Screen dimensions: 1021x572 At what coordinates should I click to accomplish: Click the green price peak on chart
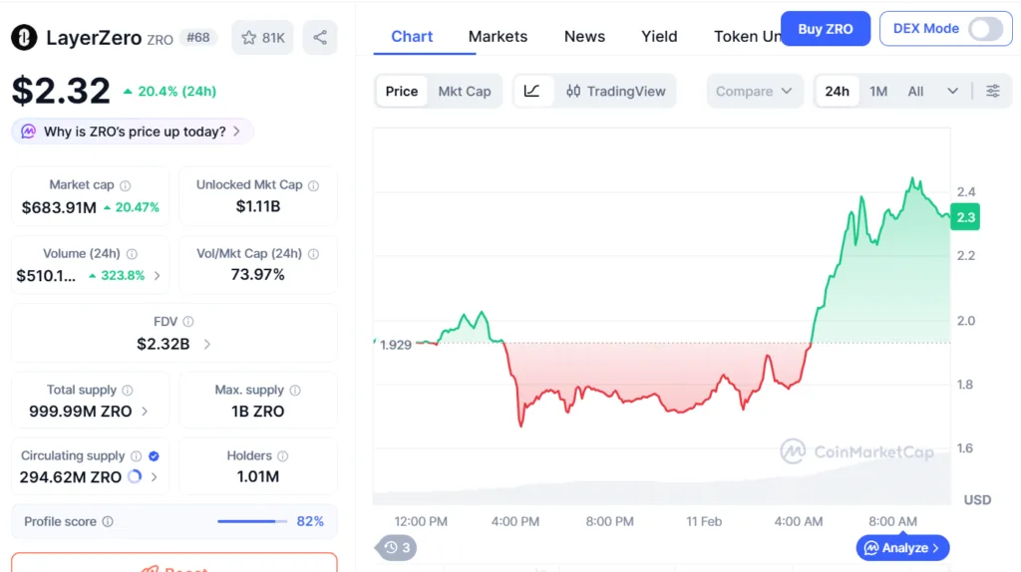coord(913,178)
